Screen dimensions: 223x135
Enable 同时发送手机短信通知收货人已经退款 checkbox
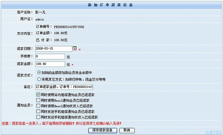[38, 117]
